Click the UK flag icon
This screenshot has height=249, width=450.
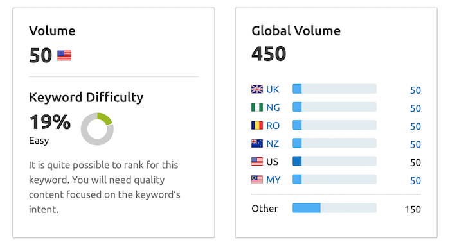coord(257,89)
